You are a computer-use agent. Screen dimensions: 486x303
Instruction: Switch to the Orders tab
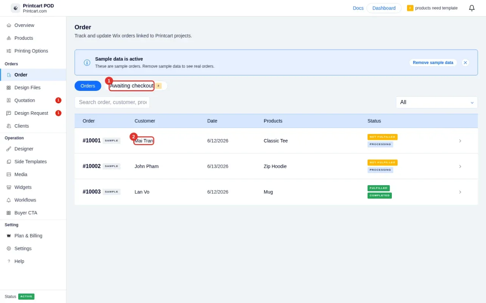pyautogui.click(x=88, y=86)
